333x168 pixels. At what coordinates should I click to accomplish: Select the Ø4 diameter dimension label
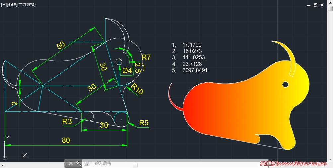[x=127, y=70]
